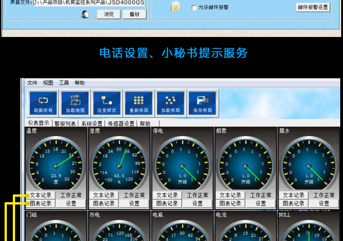Click 设置 under the 漏水 gauge
Viewport: 343px width, 241px height.
324,204
